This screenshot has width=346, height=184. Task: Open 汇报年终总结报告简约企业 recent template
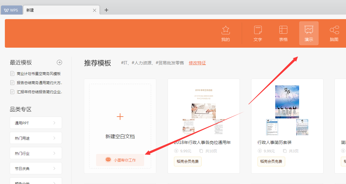coord(40,92)
